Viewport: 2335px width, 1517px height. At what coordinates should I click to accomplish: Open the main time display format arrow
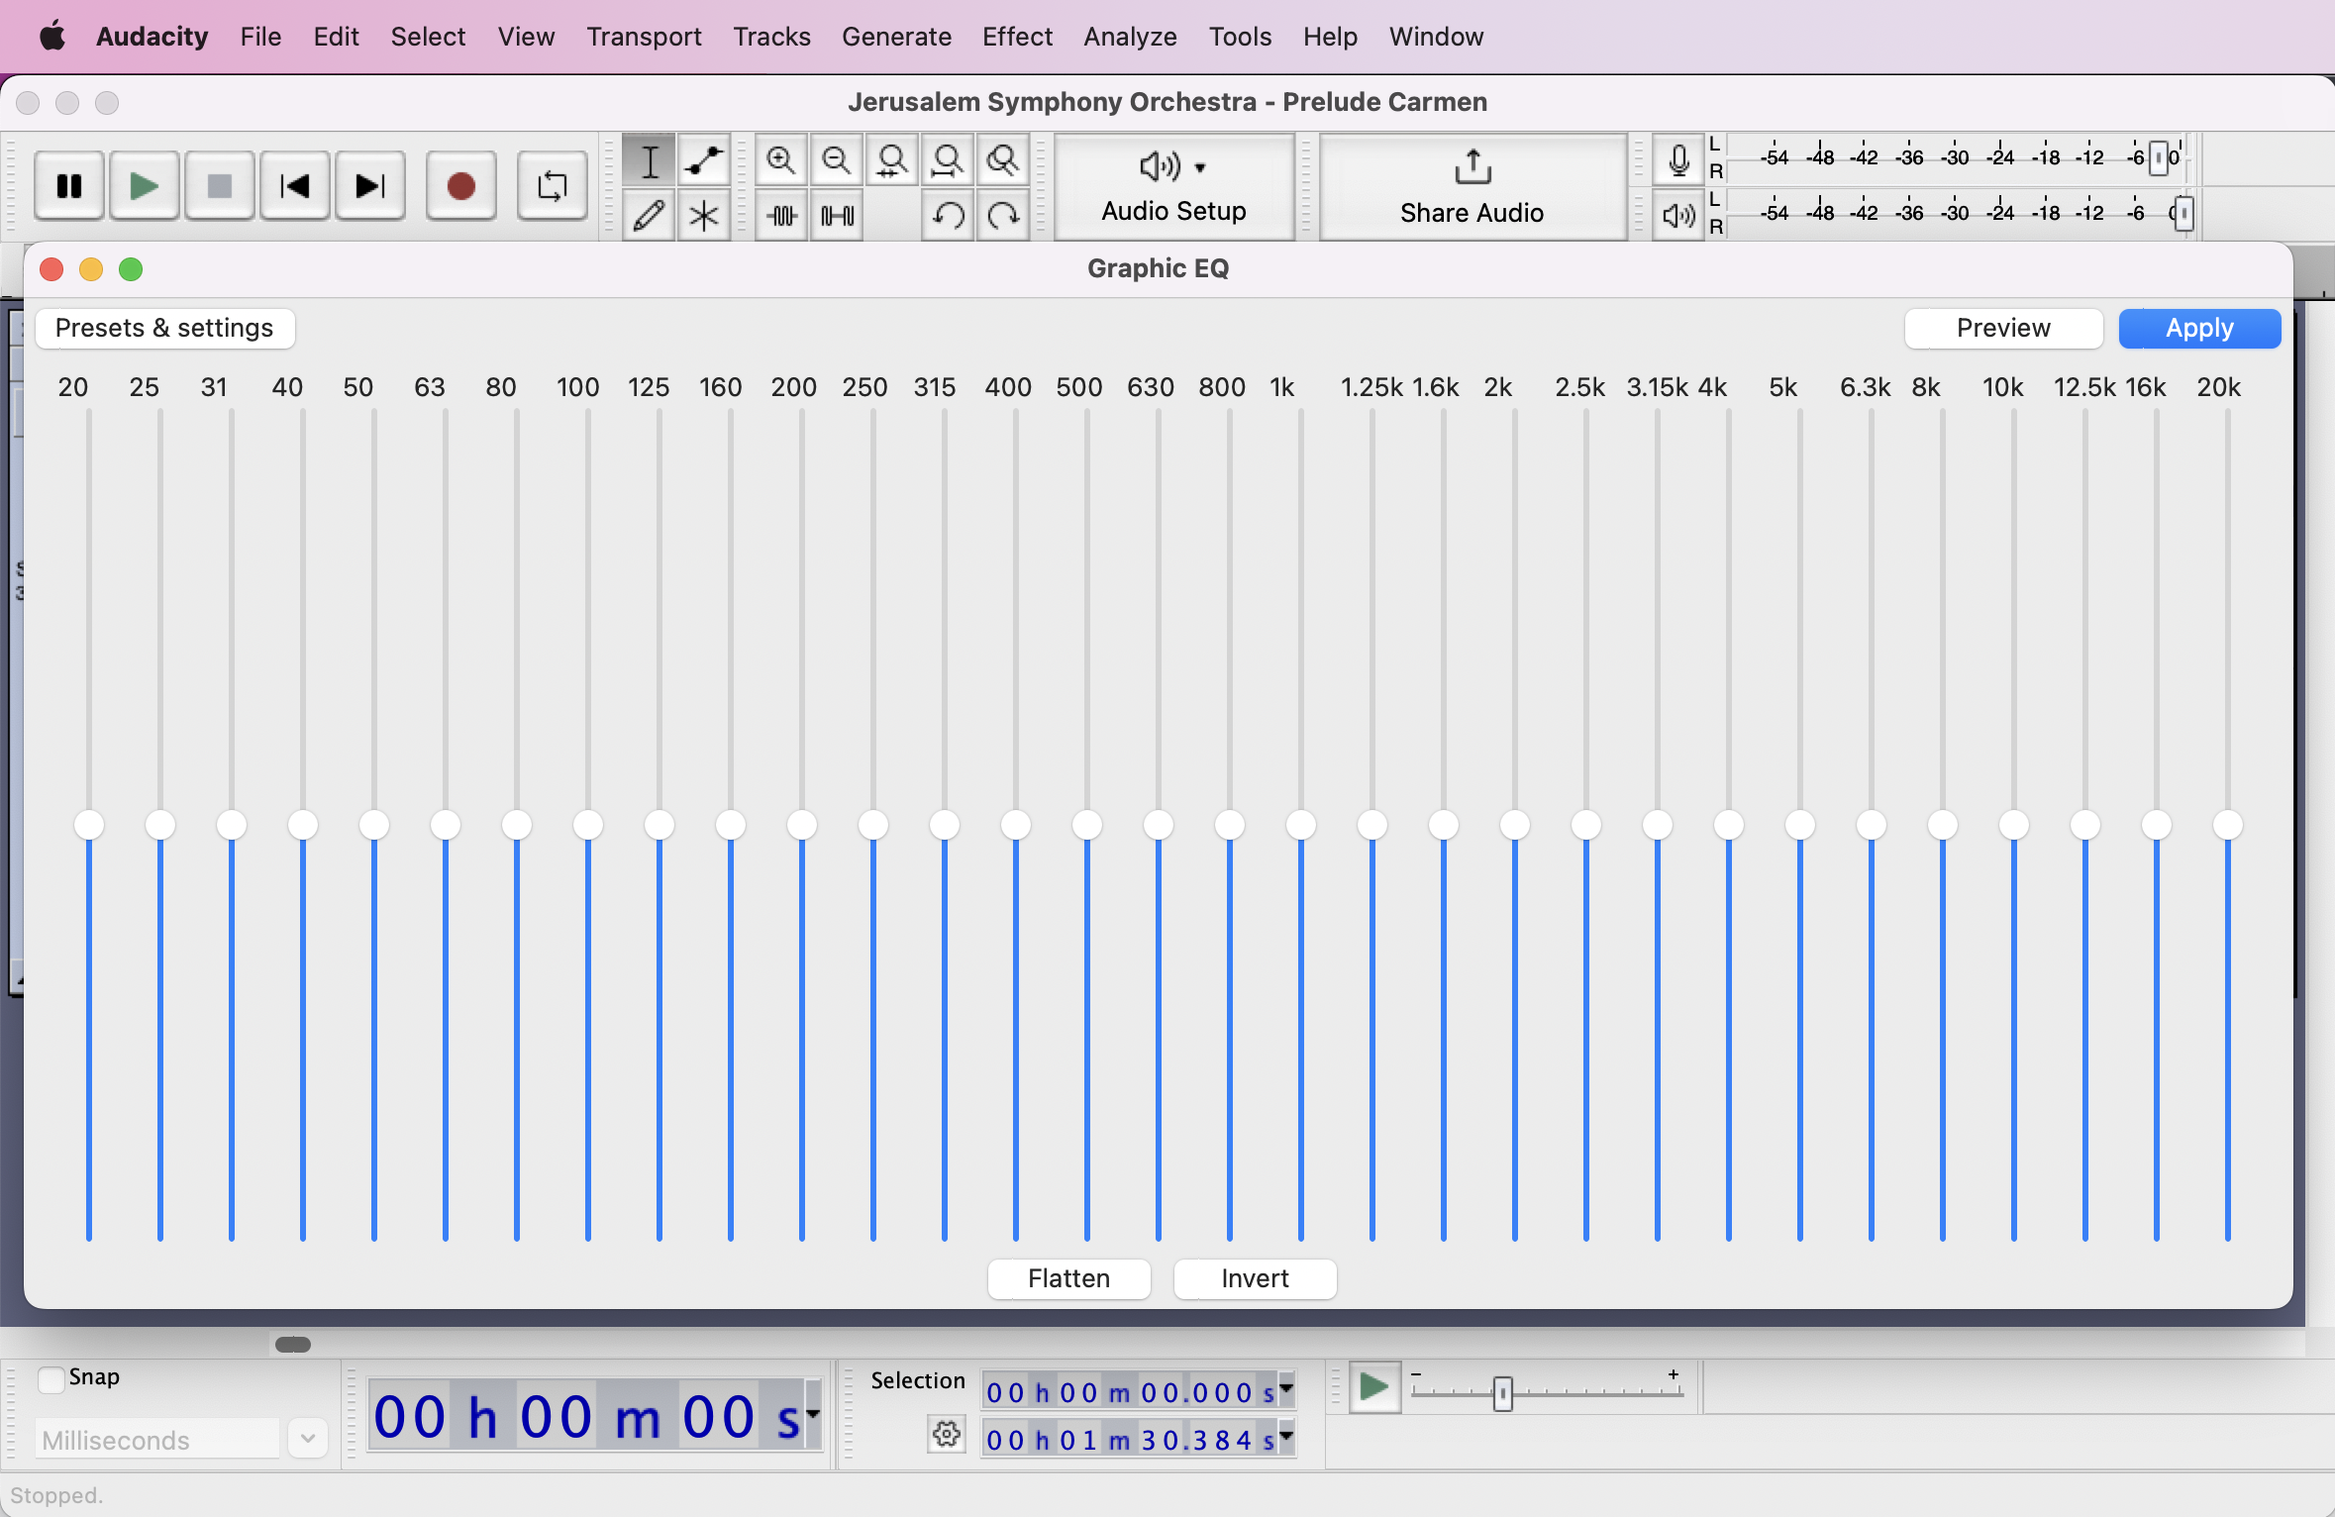[x=813, y=1414]
